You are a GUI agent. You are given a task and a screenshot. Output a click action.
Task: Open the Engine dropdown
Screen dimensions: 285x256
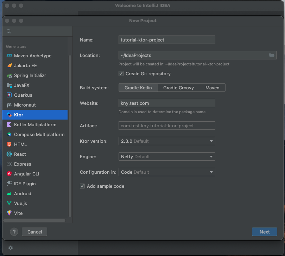point(167,156)
